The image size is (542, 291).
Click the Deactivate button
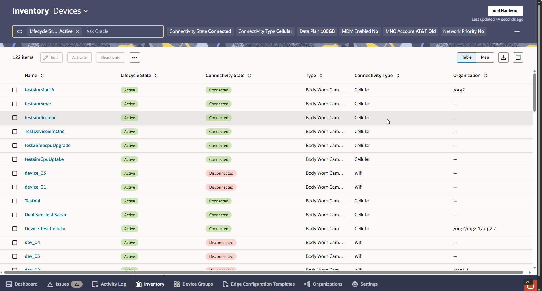pyautogui.click(x=111, y=57)
